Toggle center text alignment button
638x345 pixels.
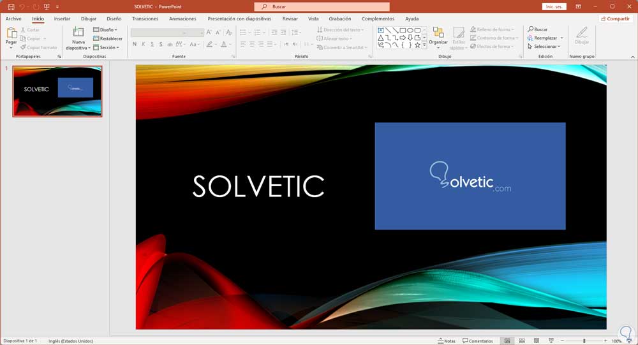click(252, 44)
